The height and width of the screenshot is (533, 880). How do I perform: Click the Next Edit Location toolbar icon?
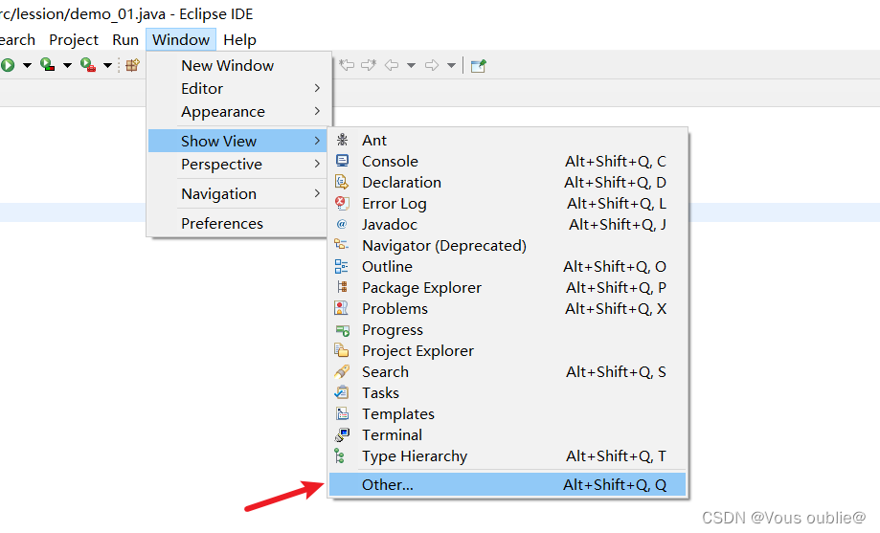(369, 65)
